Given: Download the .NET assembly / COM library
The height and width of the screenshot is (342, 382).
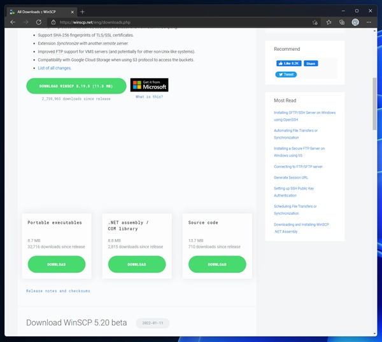Looking at the screenshot, I should pyautogui.click(x=137, y=264).
